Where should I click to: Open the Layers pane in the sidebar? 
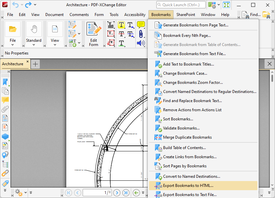[x=5, y=137]
